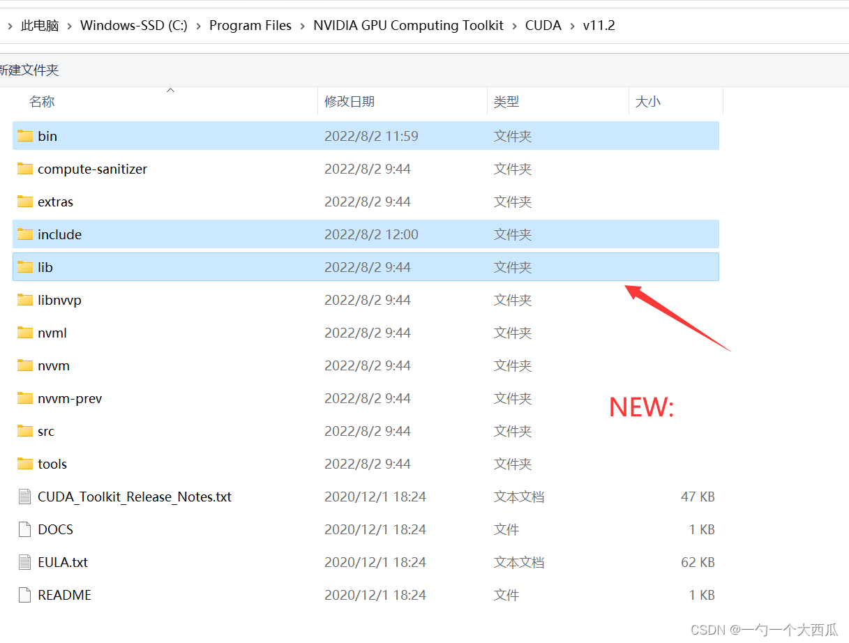Click the compute-sanitizer folder name
This screenshot has height=643, width=849.
pos(93,169)
